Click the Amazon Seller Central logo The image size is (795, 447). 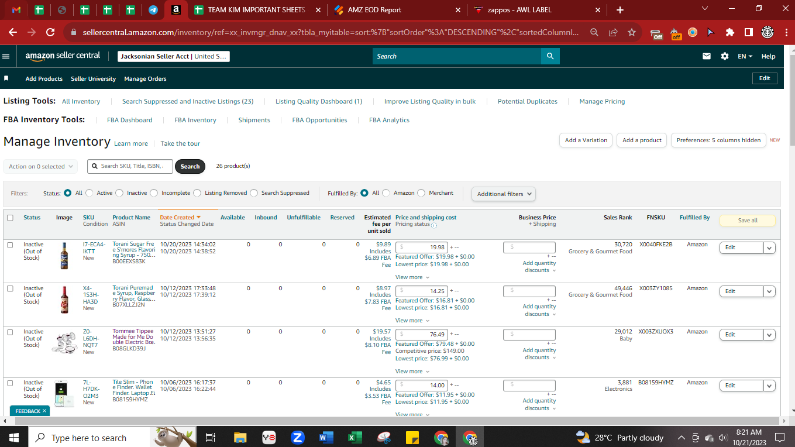[63, 56]
